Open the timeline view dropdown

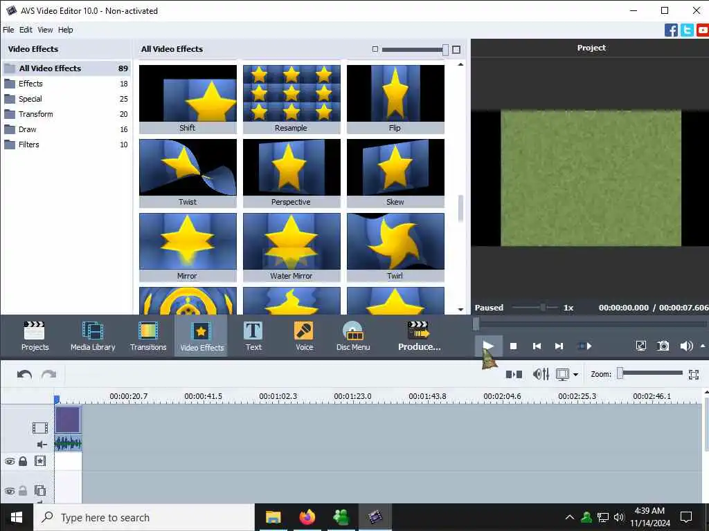[575, 374]
